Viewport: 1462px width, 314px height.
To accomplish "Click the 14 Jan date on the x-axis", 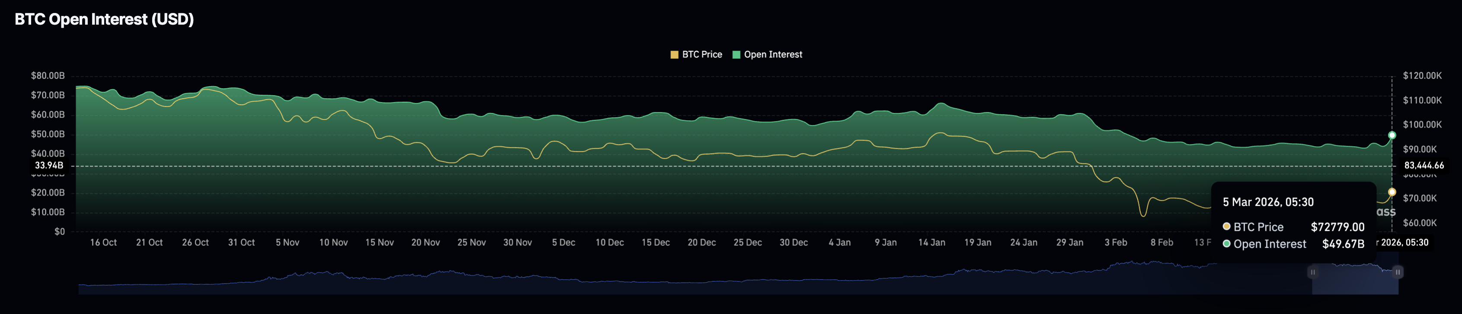I will point(931,243).
